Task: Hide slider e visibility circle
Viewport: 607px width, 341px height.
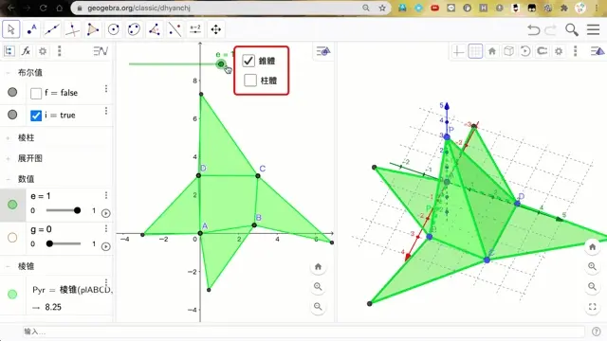Action: (12, 205)
